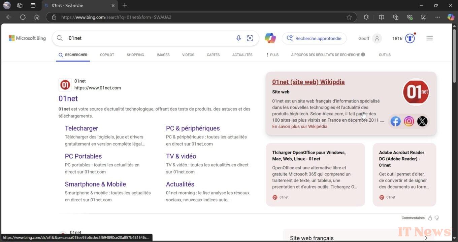Open 01net Facebook page icon

pyautogui.click(x=395, y=121)
